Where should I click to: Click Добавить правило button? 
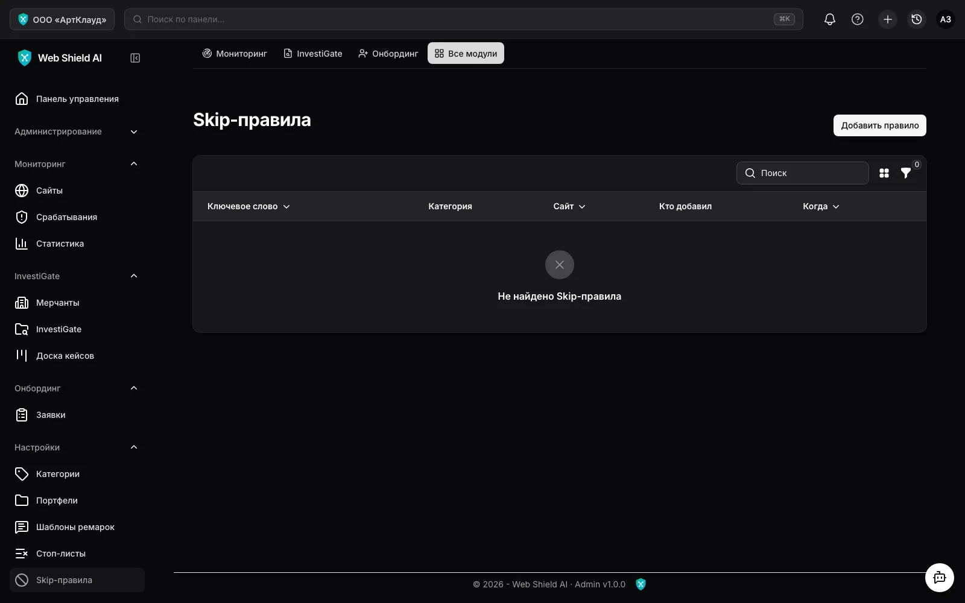coord(880,125)
